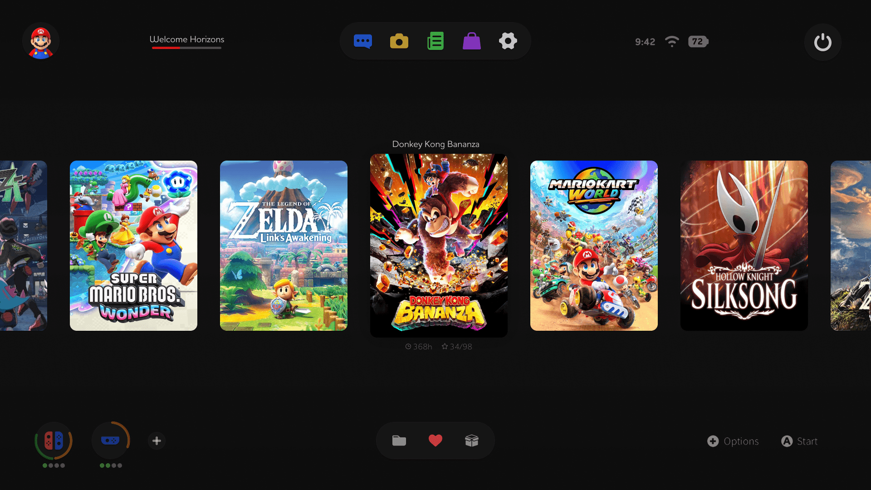This screenshot has height=490, width=871.
Task: Open the system settings gear icon
Action: coord(508,41)
